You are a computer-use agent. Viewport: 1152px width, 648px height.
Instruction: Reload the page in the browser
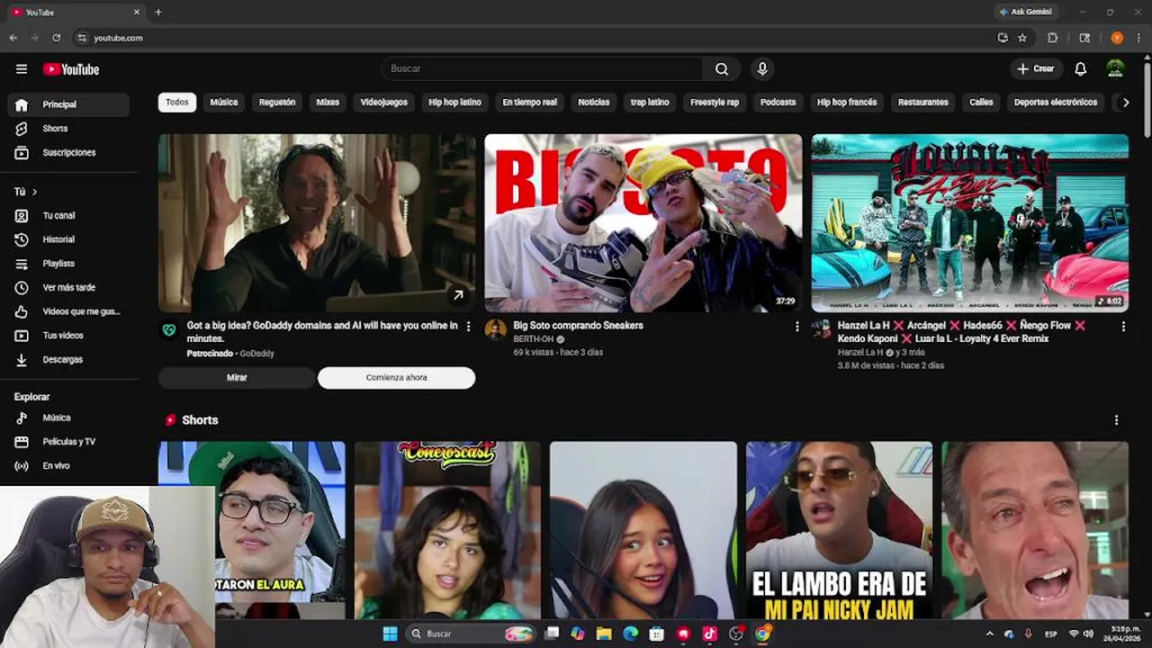click(x=56, y=38)
